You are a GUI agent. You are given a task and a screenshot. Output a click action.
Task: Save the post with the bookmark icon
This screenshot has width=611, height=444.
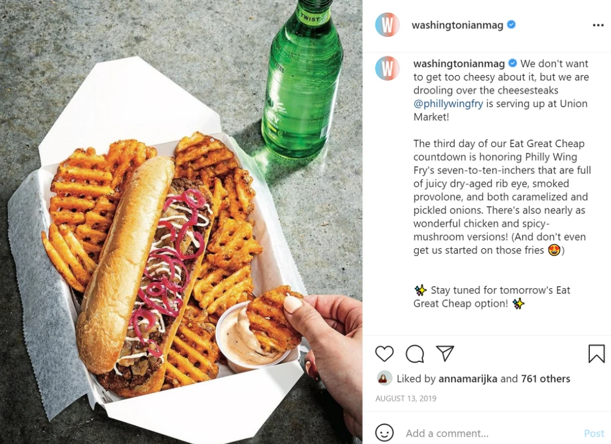tap(596, 353)
